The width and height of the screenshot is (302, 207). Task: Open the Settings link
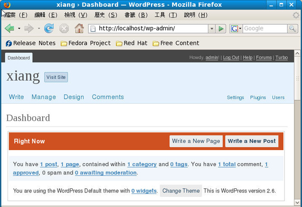[236, 98]
